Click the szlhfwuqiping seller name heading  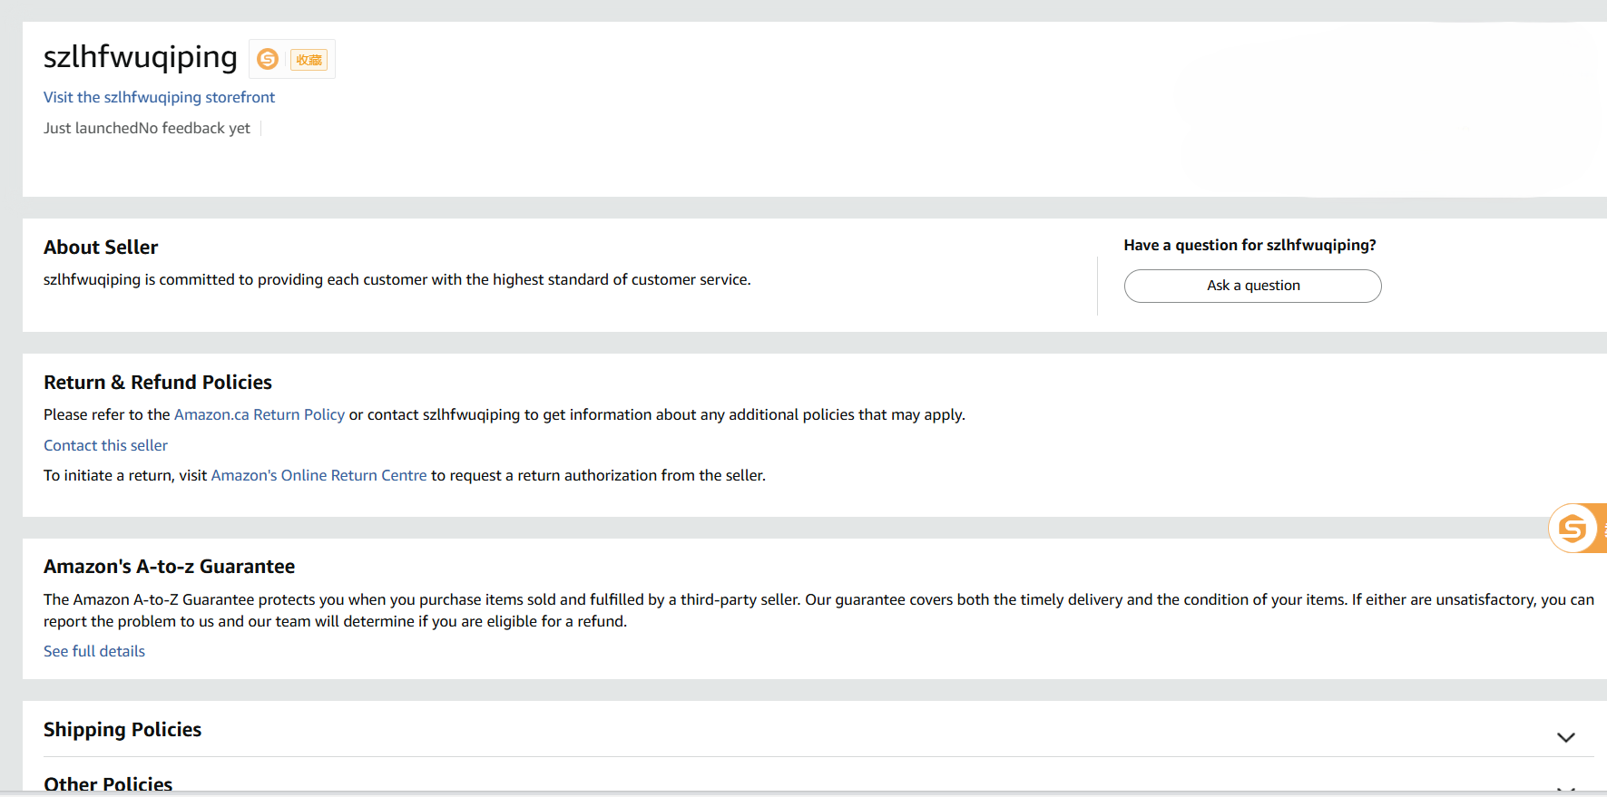point(141,57)
